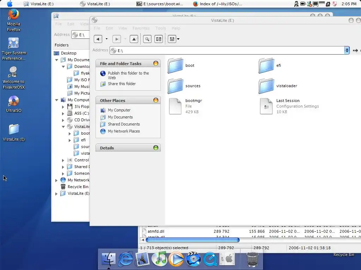The width and height of the screenshot is (361, 270).
Task: Open Apple menu in top bar
Action: pos(10,4)
